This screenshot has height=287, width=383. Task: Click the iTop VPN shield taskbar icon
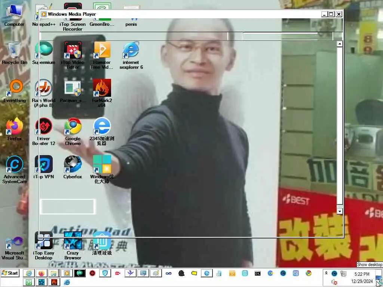pyautogui.click(x=105, y=273)
